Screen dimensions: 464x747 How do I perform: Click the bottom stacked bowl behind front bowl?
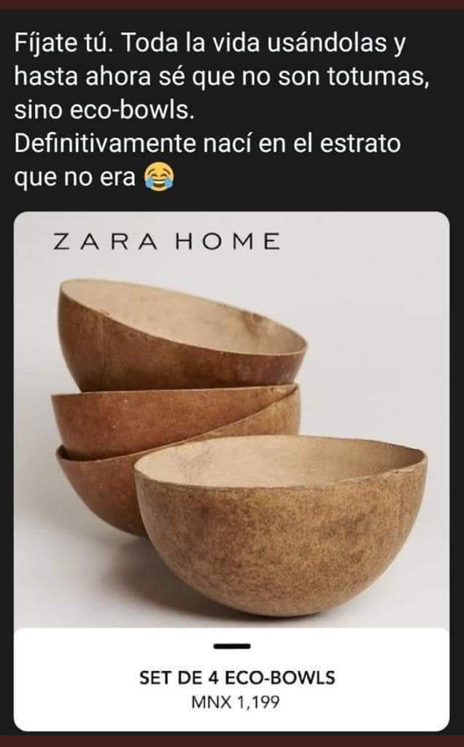point(96,486)
